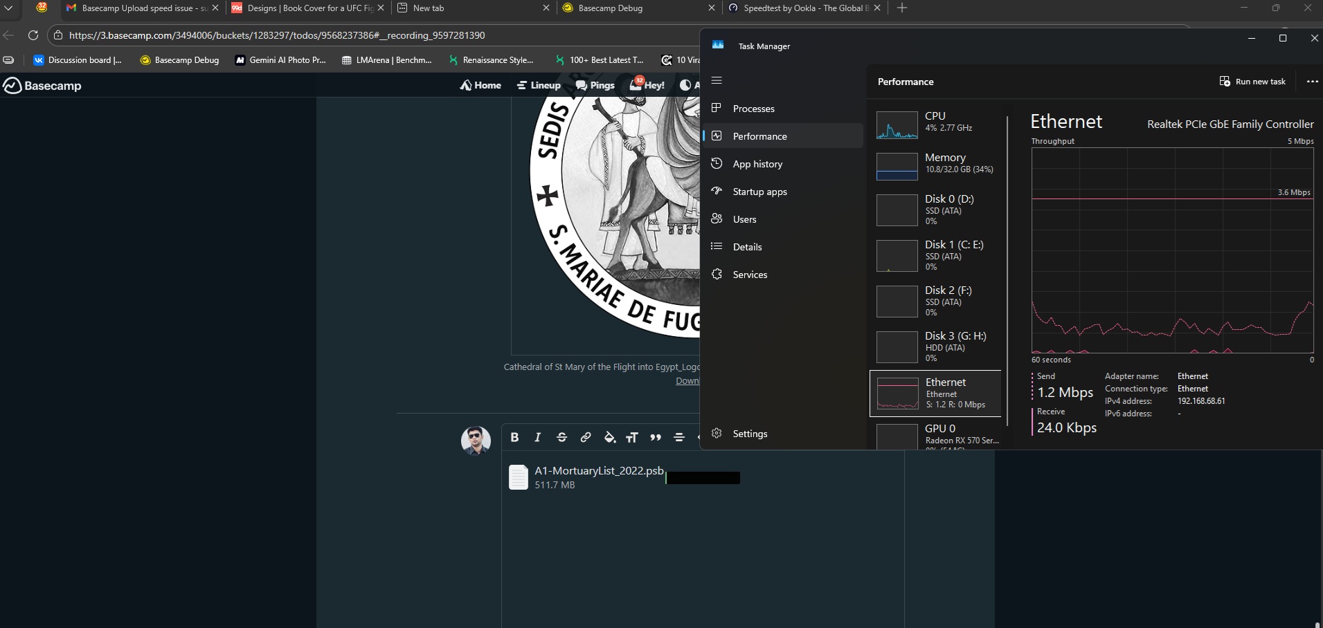Screen dimensions: 1323x628
Task: Insert a link with the chain icon
Action: 585,437
